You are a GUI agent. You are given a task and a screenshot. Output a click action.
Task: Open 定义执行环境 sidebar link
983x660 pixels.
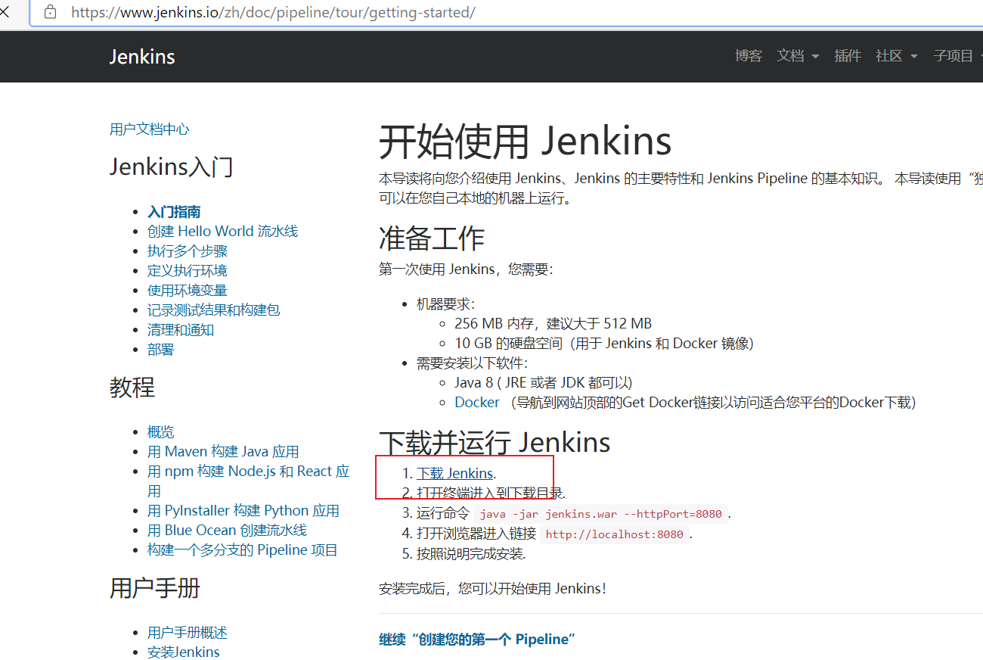pos(188,271)
